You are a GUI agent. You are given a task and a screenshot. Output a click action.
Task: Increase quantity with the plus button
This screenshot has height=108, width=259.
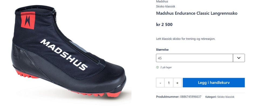point(177,83)
